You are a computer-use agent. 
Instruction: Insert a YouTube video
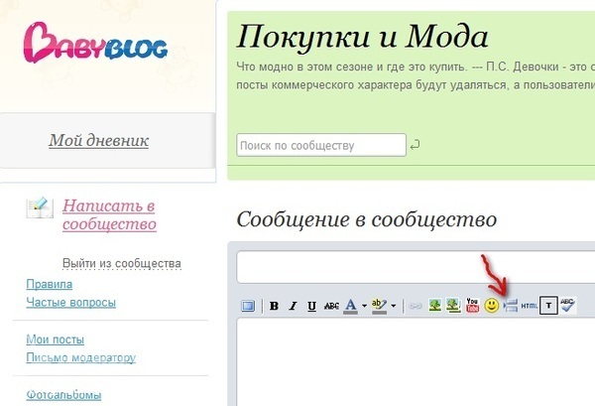(472, 306)
